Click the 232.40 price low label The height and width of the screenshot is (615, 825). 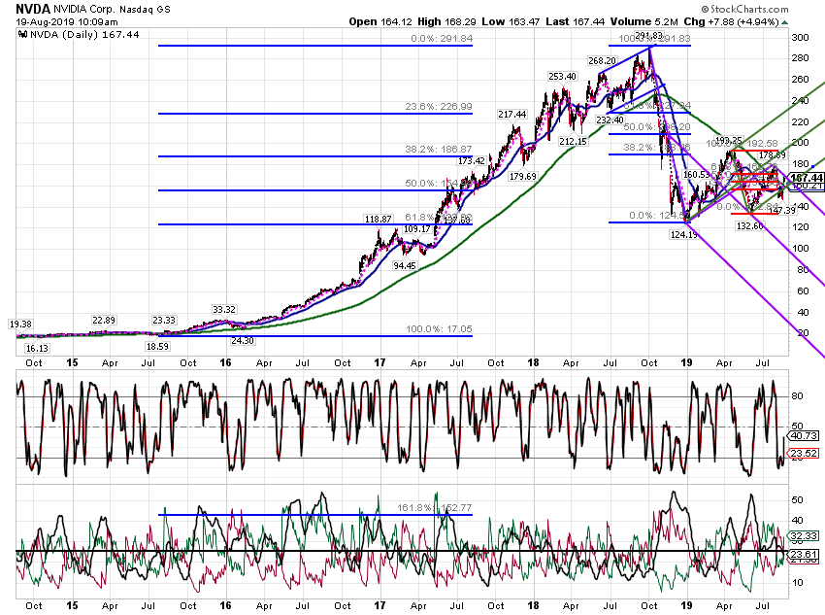610,120
